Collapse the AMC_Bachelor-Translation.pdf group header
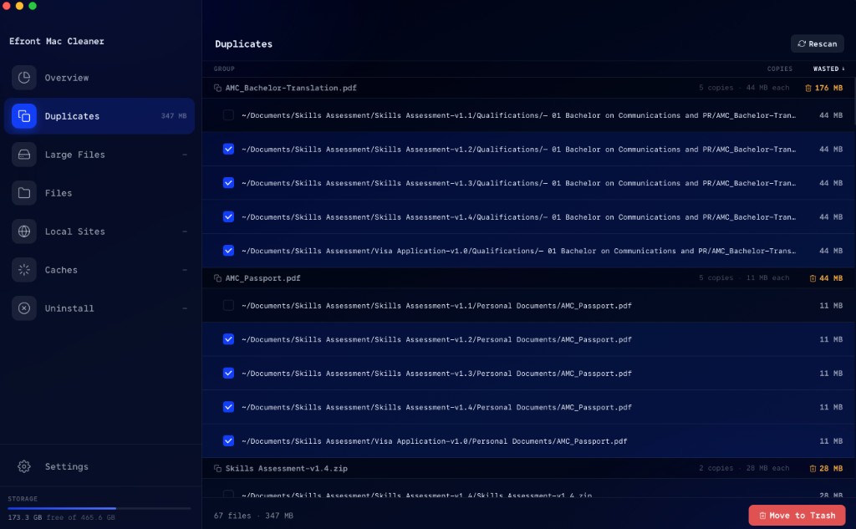This screenshot has width=856, height=529. 528,88
